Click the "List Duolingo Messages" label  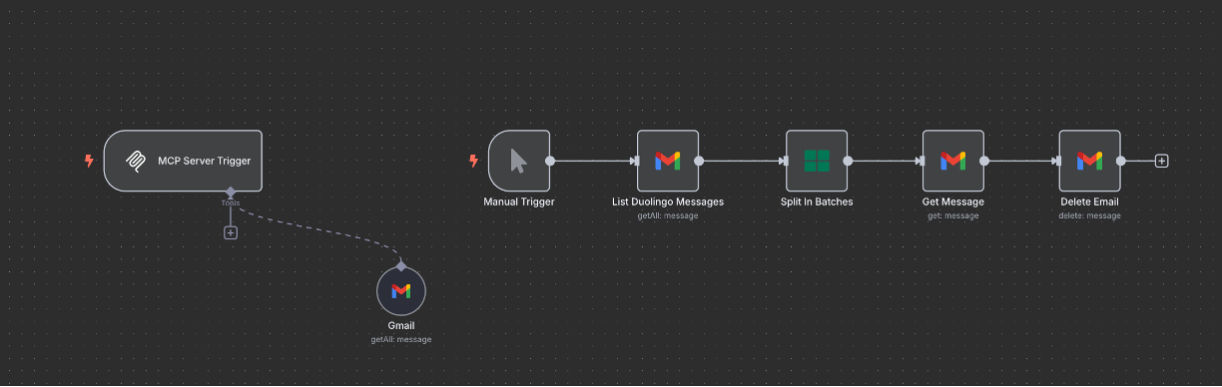coord(668,201)
